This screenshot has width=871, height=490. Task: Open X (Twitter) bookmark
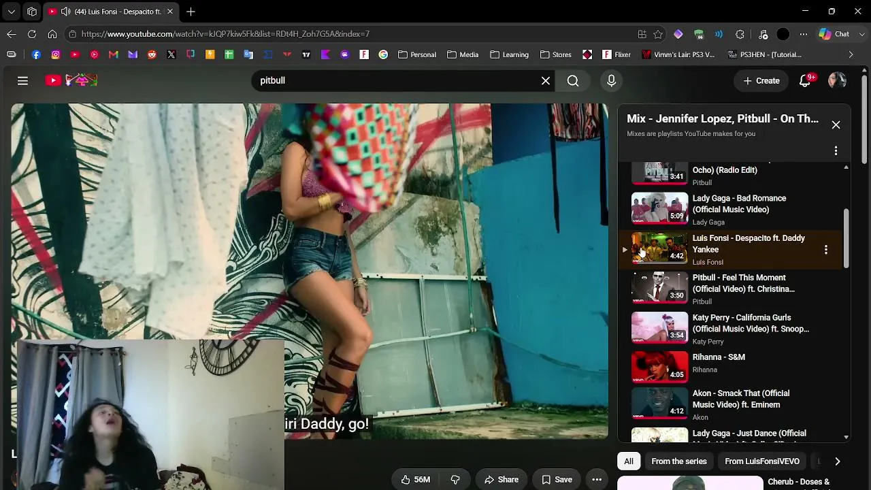tap(171, 54)
